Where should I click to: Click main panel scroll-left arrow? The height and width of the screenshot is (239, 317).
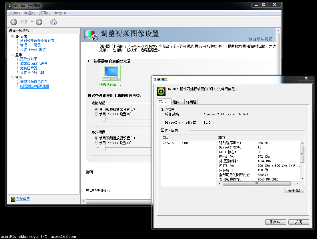[x=83, y=201]
